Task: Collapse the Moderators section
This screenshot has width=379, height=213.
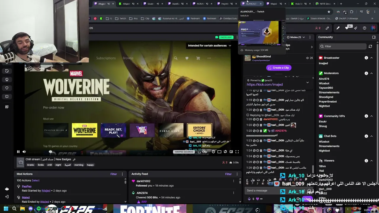Action: 371,73
